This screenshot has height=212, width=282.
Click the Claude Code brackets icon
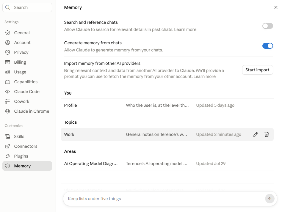coord(7,92)
